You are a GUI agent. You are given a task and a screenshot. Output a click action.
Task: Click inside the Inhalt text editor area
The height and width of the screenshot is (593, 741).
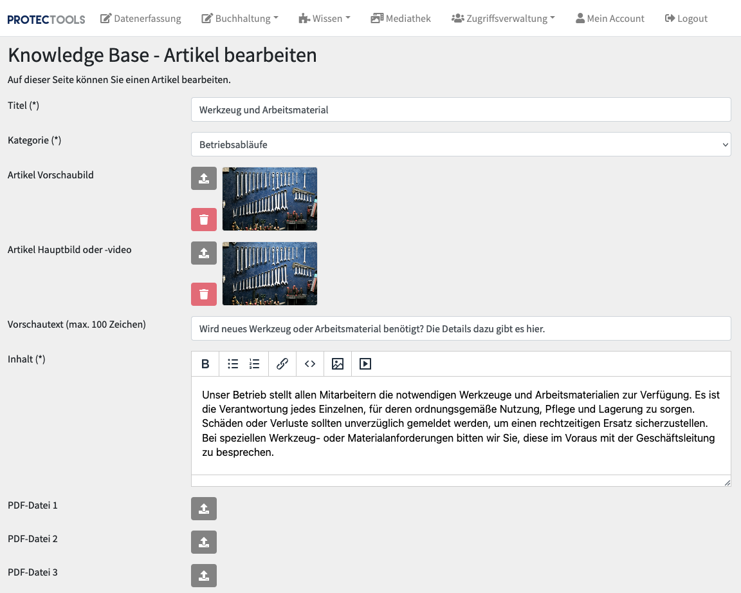coord(461,426)
